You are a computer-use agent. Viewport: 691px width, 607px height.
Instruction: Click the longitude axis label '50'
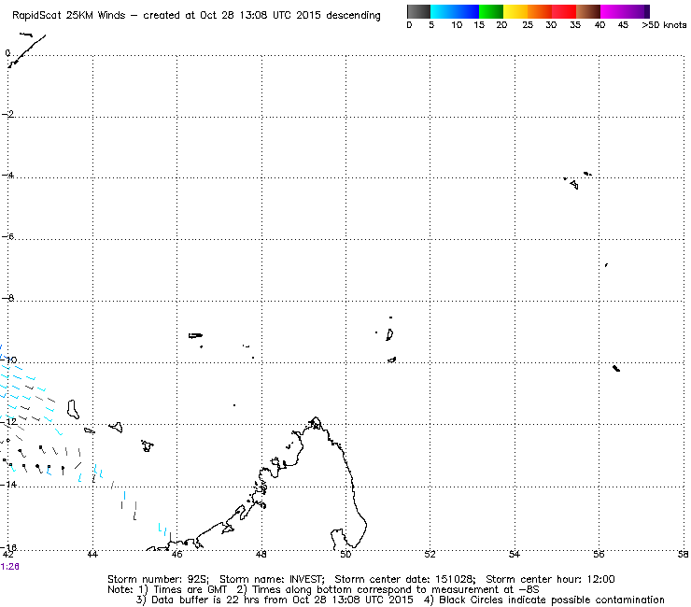coord(345,554)
